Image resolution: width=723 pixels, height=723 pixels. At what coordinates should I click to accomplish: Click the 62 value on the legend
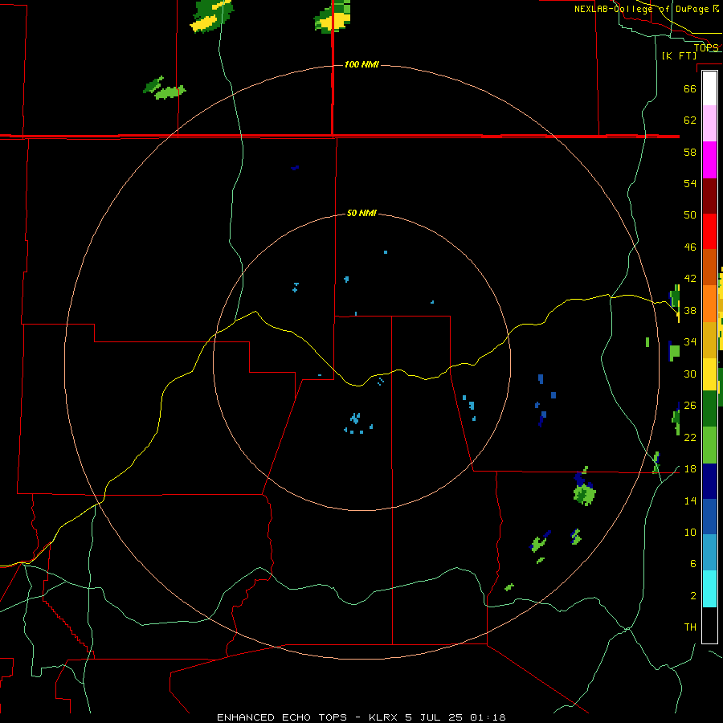[x=690, y=120]
